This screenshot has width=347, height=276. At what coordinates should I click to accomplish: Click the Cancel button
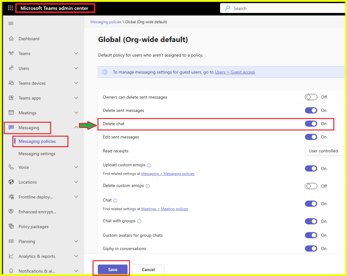pyautogui.click(x=148, y=270)
